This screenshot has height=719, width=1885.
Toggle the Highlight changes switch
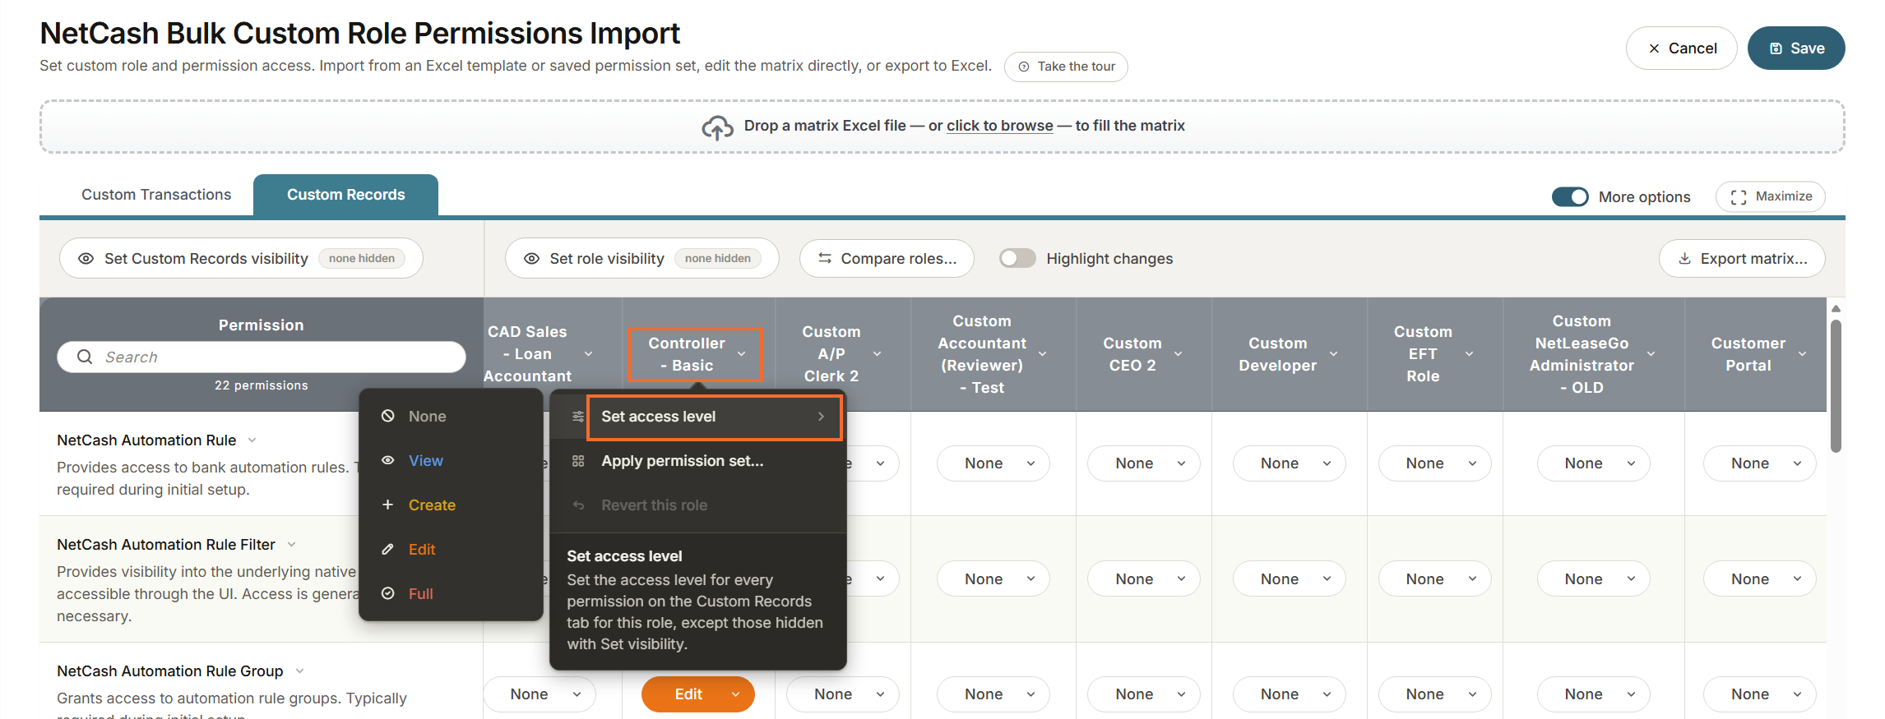click(x=1017, y=259)
